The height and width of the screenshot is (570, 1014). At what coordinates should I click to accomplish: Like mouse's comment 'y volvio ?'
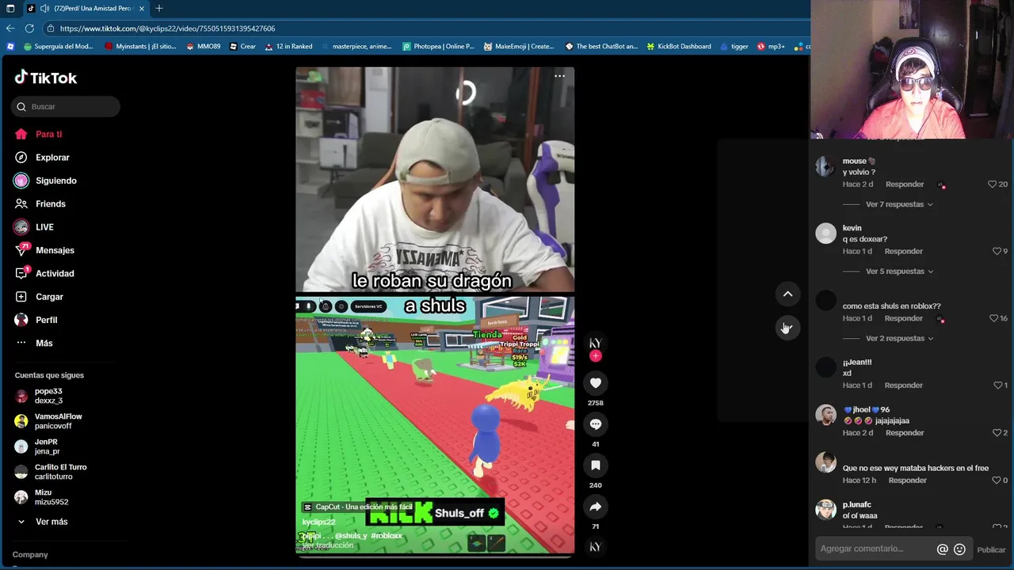(992, 184)
